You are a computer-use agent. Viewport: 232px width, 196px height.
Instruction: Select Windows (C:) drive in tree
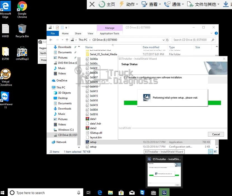click(x=66, y=130)
